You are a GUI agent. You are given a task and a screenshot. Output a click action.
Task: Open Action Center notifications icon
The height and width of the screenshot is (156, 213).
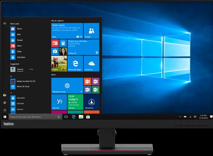(211, 117)
